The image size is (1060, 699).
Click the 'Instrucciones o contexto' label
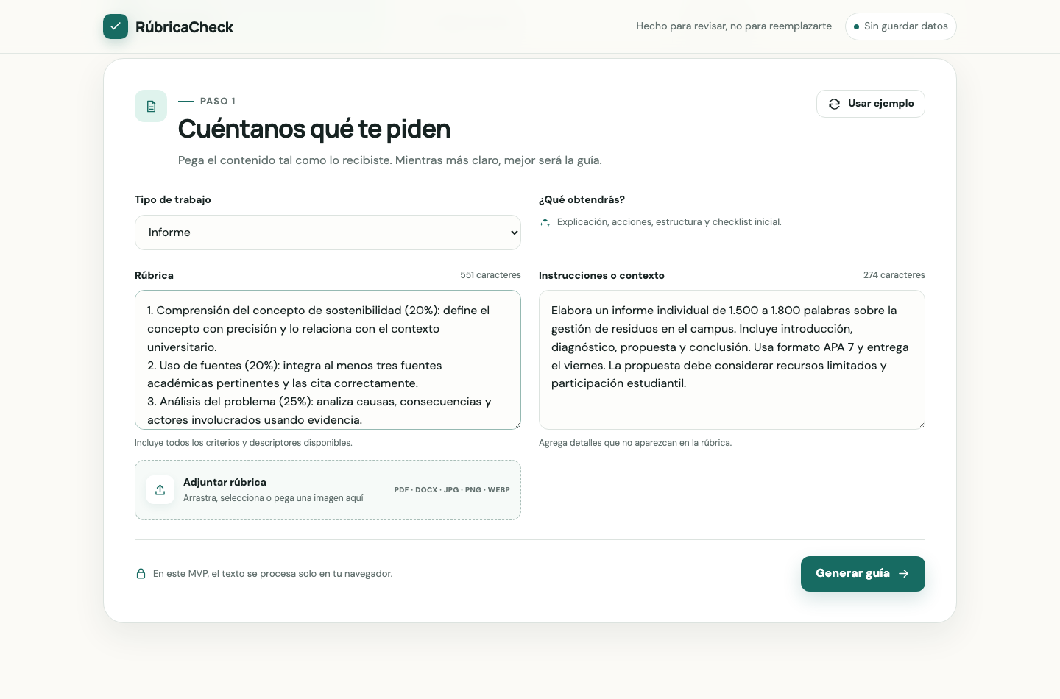click(601, 275)
